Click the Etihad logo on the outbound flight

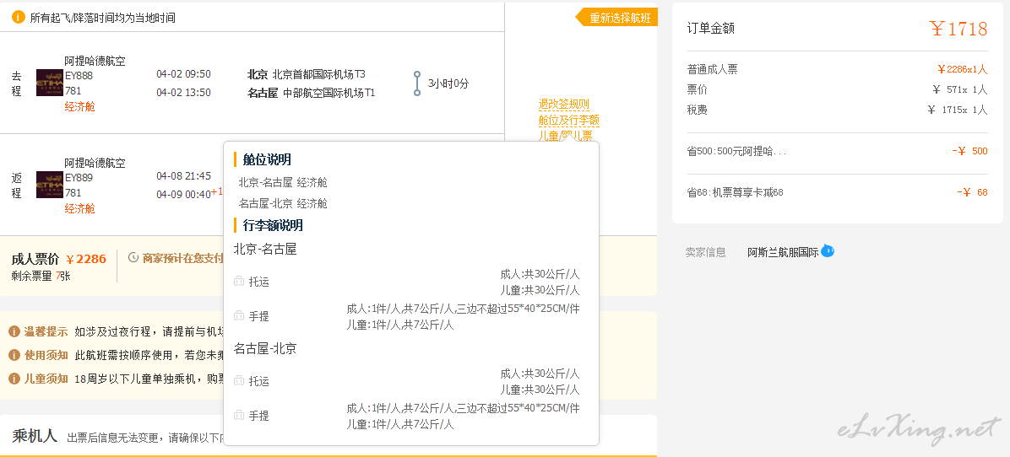pos(50,83)
